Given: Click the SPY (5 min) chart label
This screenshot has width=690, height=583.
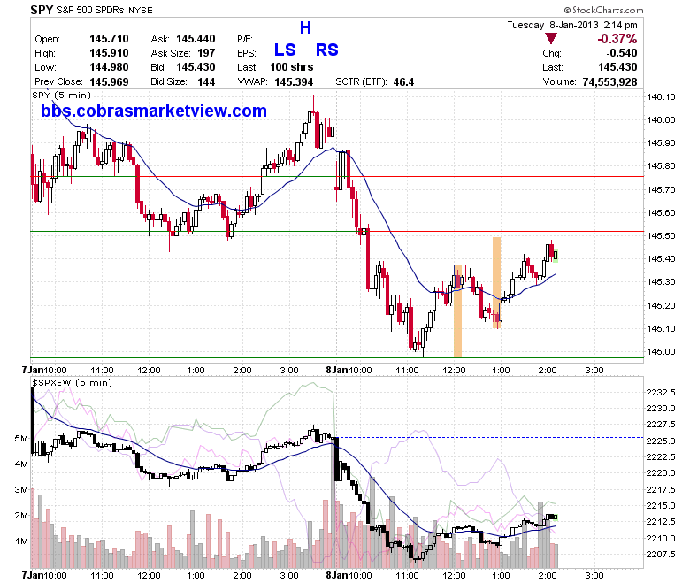Looking at the screenshot, I should pos(61,96).
